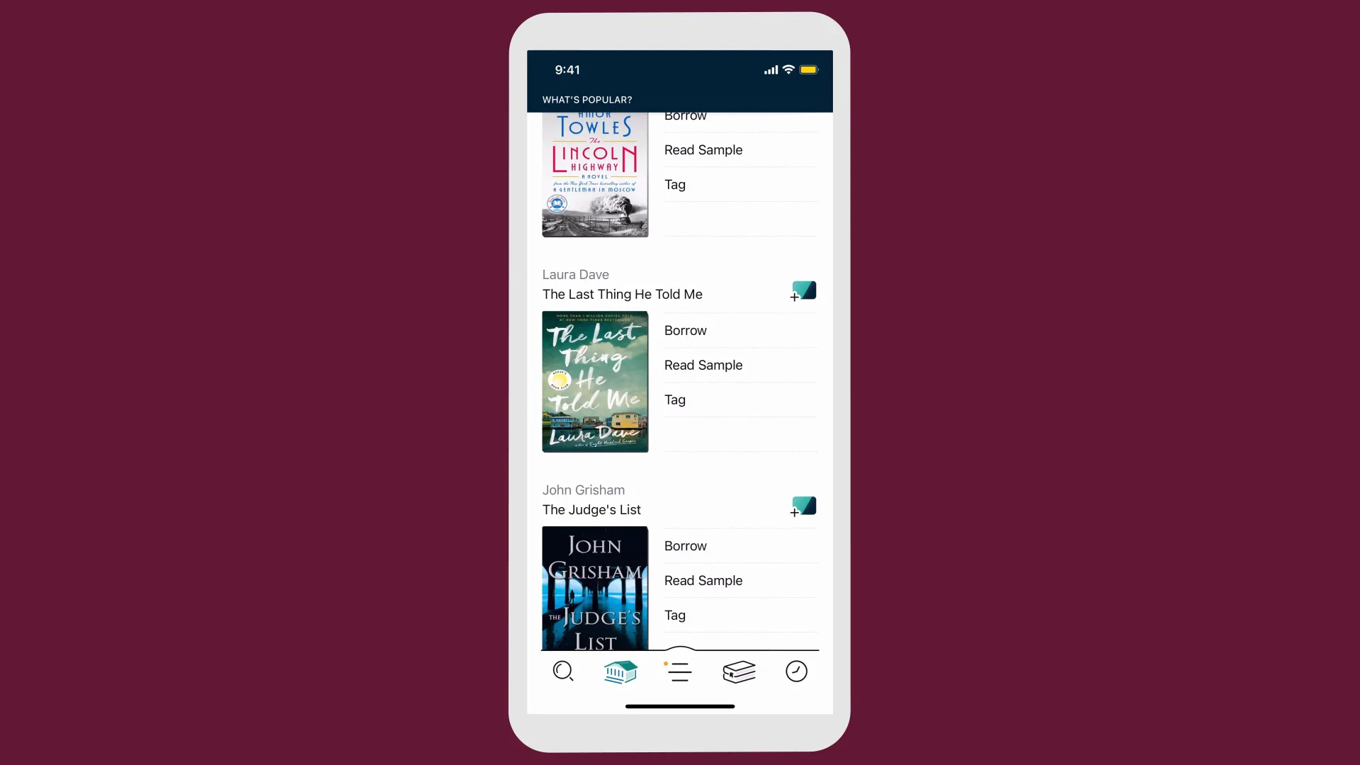Tap Borrow for The Judge's List
Viewport: 1360px width, 765px height.
[686, 545]
